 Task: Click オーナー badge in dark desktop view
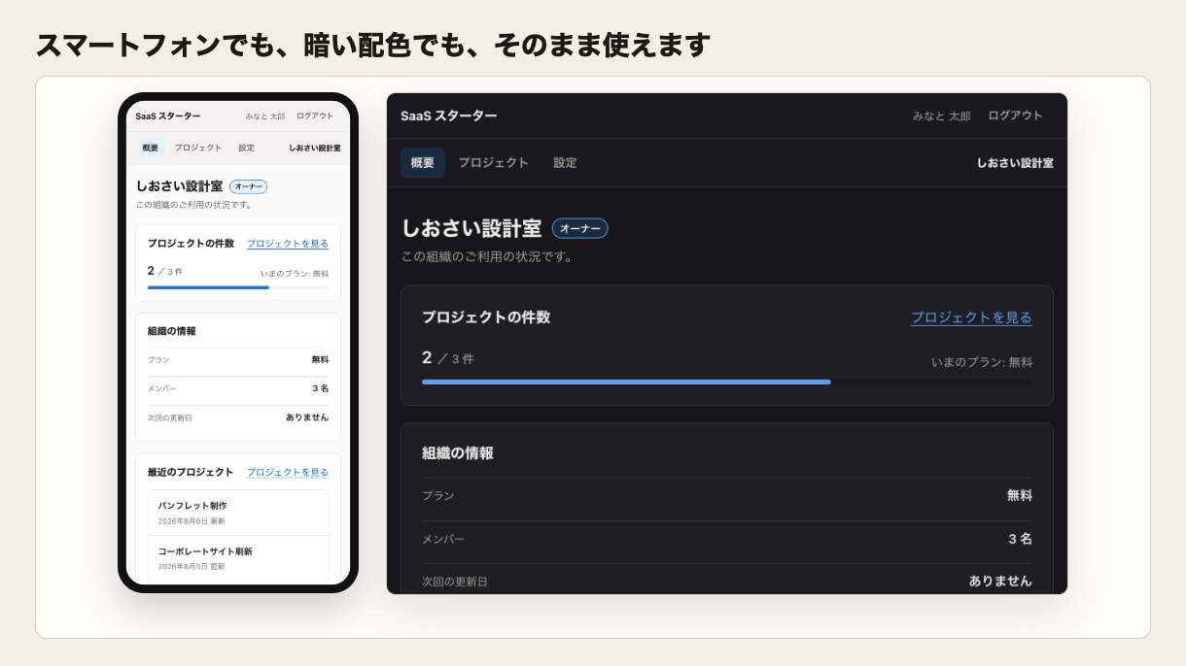580,228
